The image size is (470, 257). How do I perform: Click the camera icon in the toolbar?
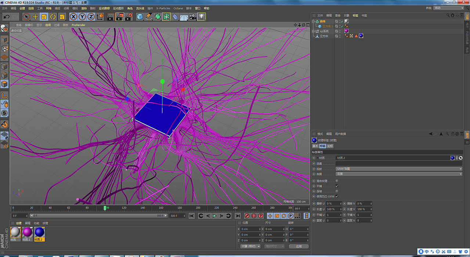click(193, 17)
